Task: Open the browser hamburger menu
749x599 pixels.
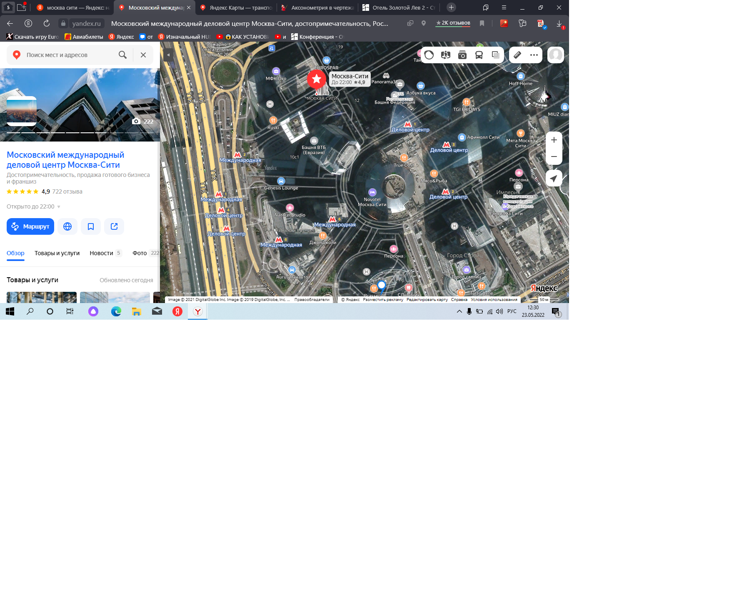Action: coord(504,7)
